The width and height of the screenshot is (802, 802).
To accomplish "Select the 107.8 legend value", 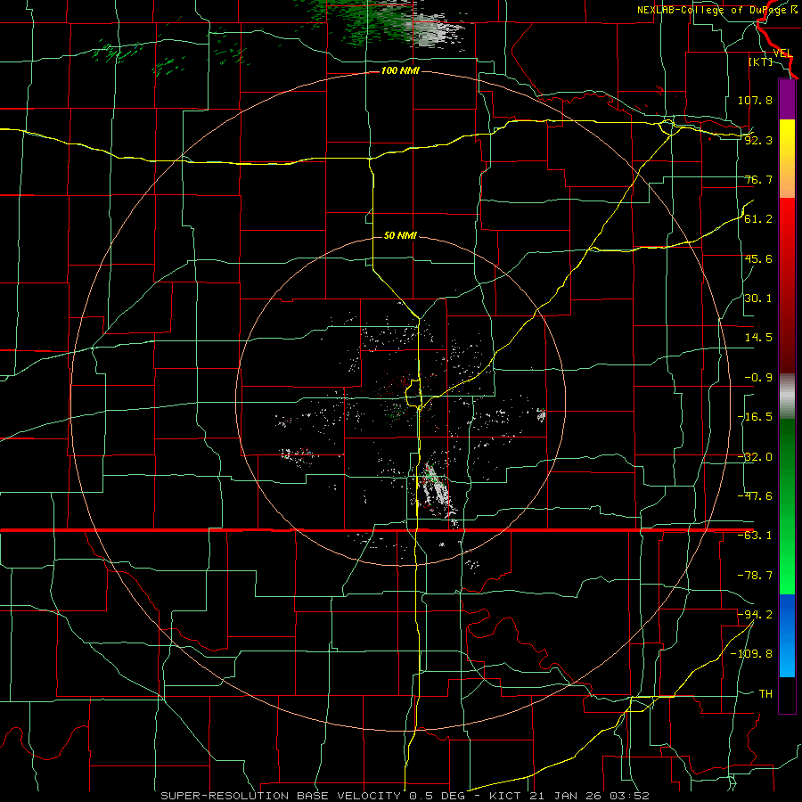I will (x=755, y=100).
